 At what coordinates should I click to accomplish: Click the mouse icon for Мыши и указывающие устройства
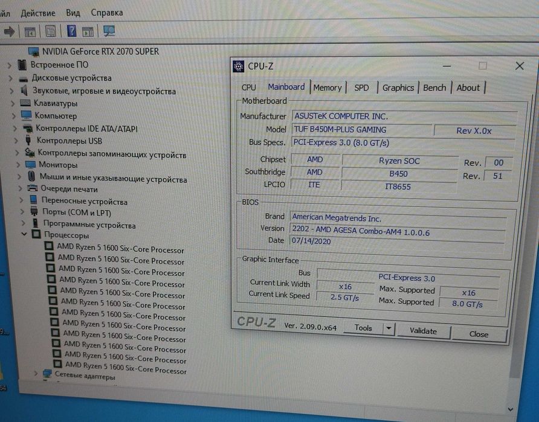[x=31, y=176]
